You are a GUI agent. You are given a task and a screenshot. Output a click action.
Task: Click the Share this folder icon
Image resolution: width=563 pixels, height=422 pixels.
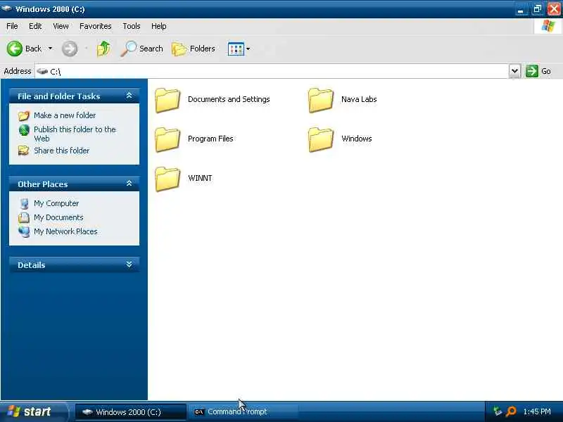(x=24, y=151)
